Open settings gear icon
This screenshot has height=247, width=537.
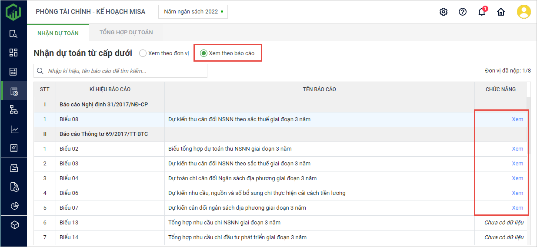click(x=444, y=12)
